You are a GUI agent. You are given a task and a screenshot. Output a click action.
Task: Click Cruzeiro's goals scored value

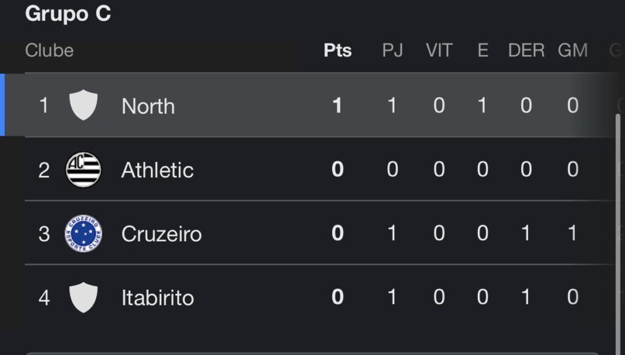(573, 233)
